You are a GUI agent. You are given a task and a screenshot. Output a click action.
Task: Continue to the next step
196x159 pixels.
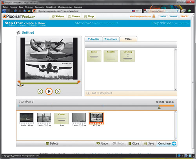(167, 143)
